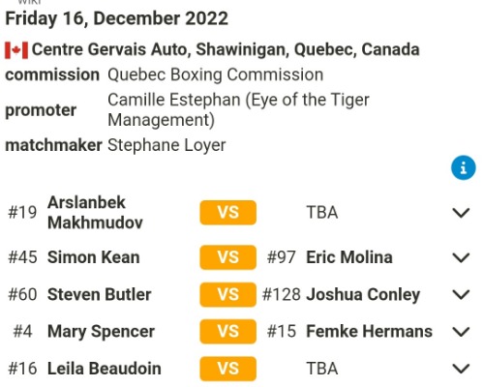484x387 pixels.
Task: Open Femke Hermans' profile
Action: click(369, 332)
